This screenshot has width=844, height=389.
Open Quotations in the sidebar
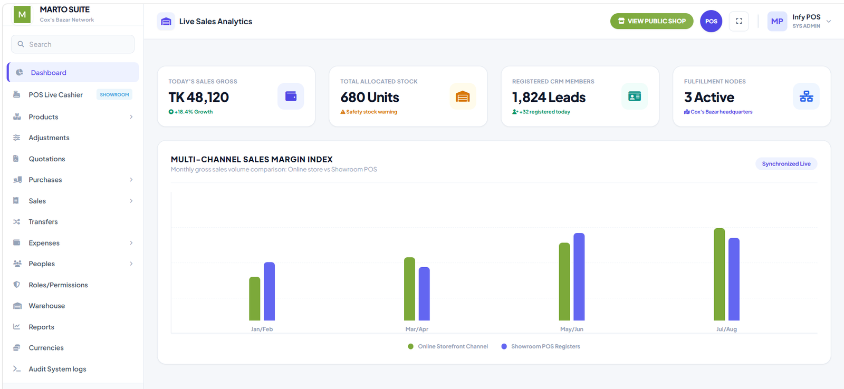[73, 159]
